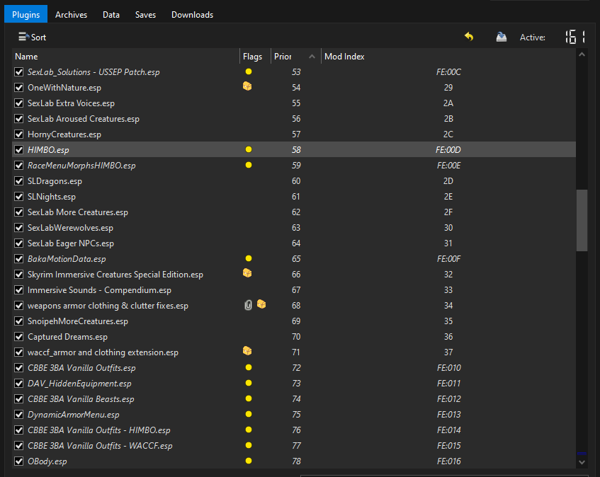Click box flag icon of weapons armor clothing fixes
Screen dimensions: 600x477
coord(261,304)
